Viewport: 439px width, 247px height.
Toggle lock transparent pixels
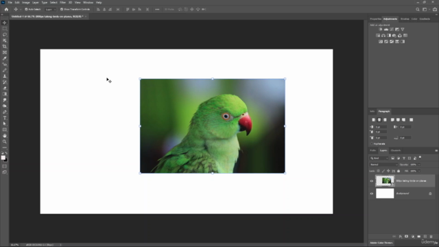[x=378, y=171]
